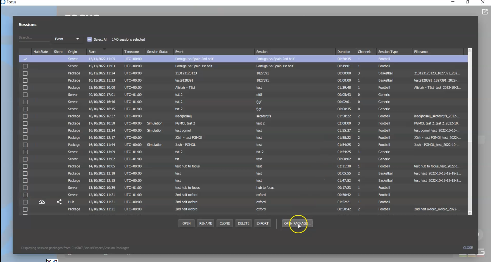This screenshot has height=262, width=491.
Task: Click the OPEN button
Action: pos(186,223)
